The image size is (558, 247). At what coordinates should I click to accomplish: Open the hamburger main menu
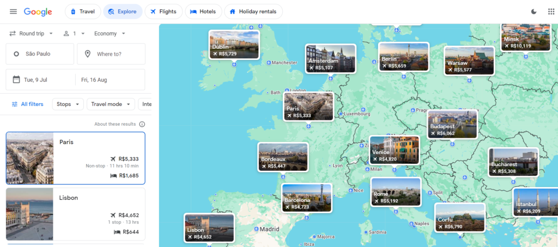pyautogui.click(x=13, y=11)
